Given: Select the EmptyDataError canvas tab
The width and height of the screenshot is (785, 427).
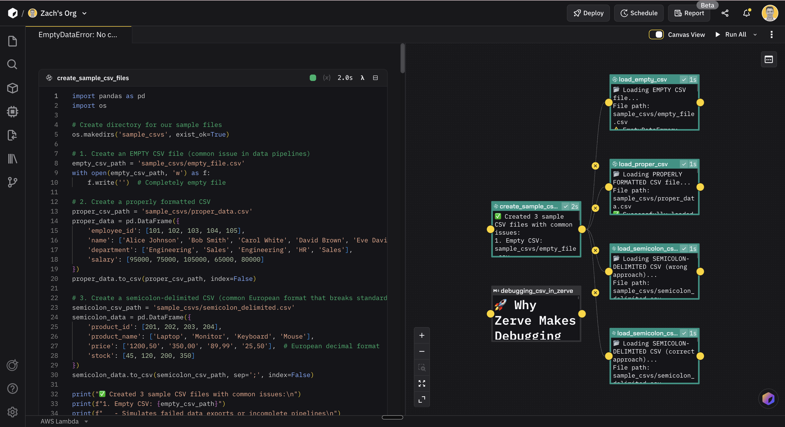Looking at the screenshot, I should click(78, 34).
